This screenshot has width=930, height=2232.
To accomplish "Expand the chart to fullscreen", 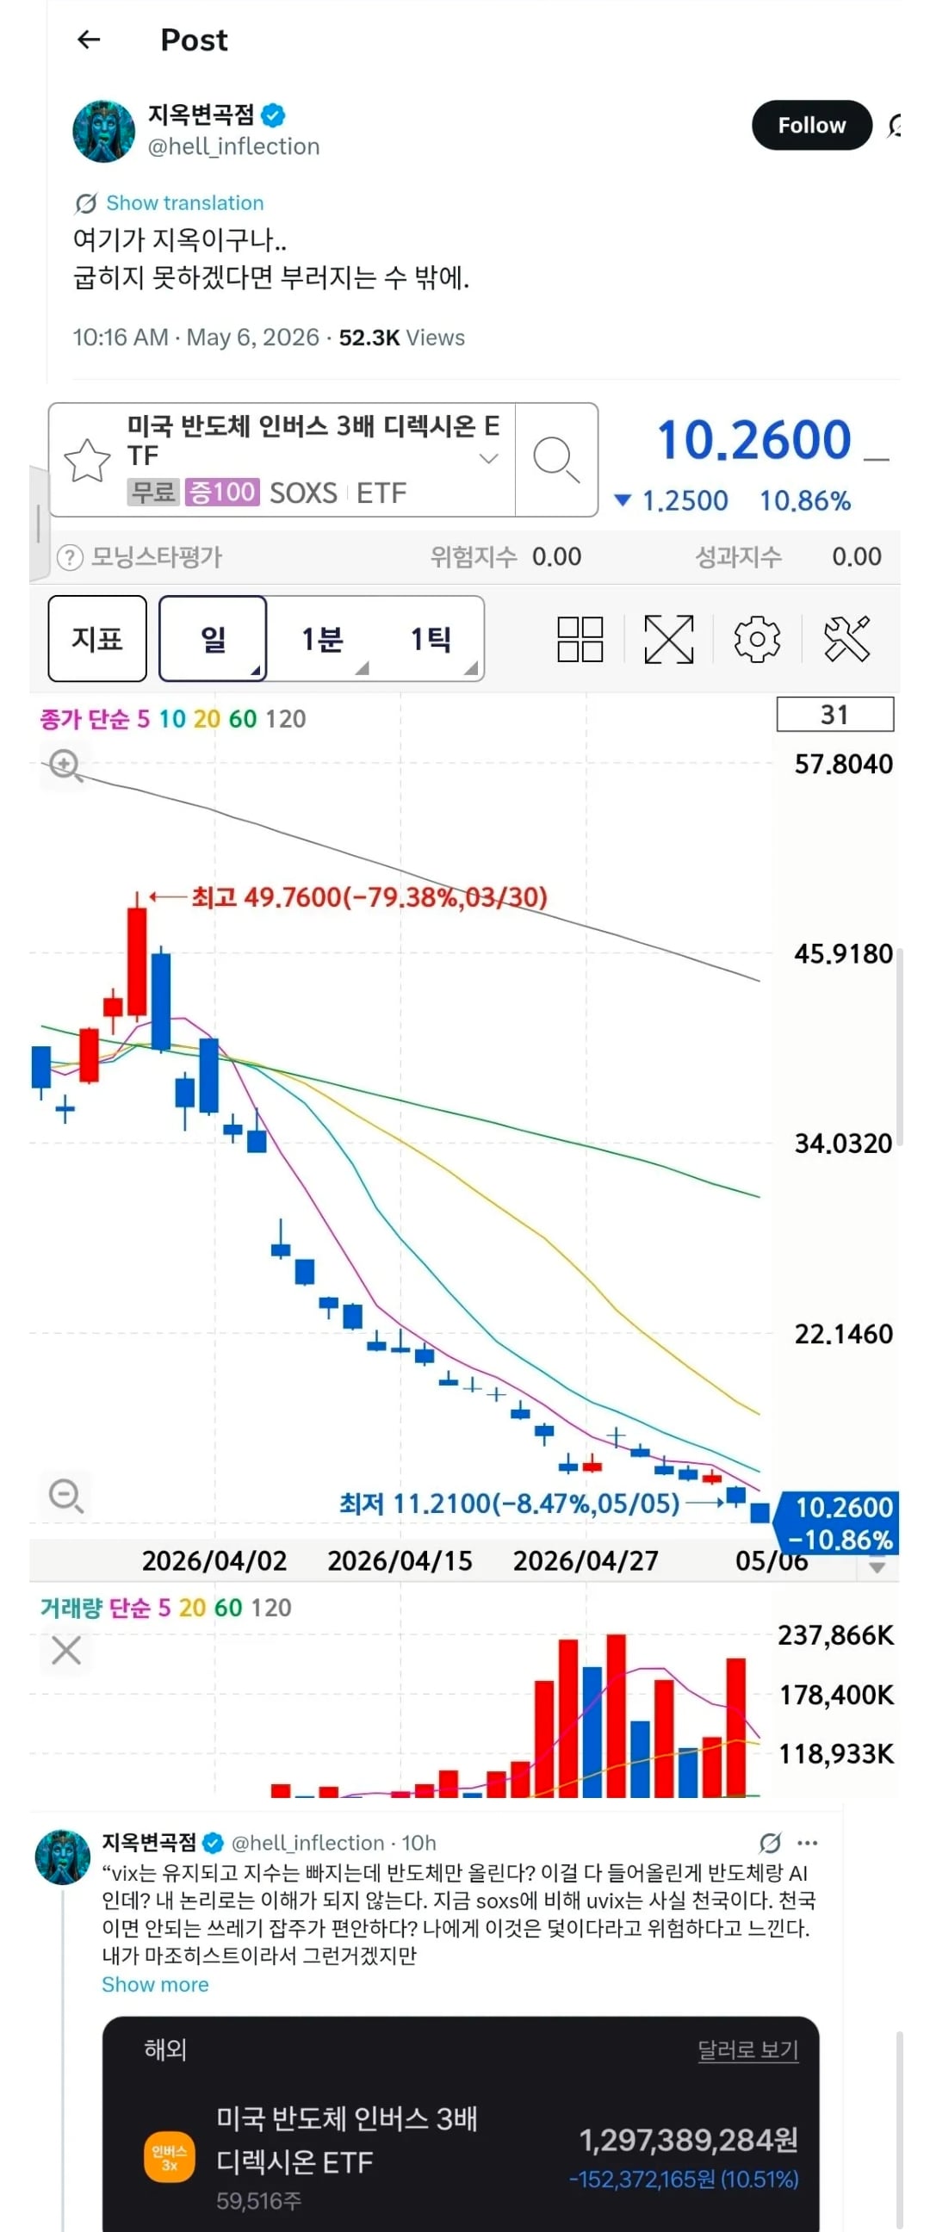I will coord(669,640).
